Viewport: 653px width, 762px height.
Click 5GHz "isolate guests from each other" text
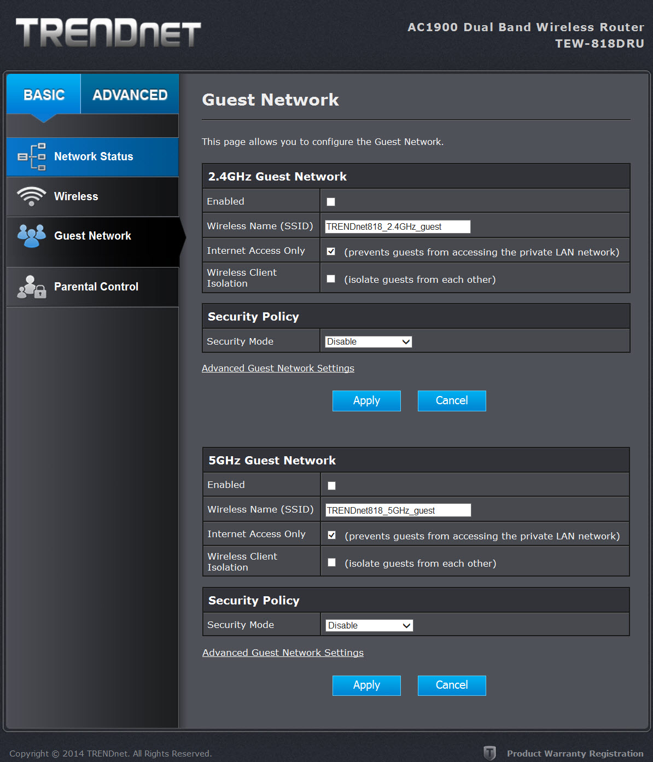pos(421,563)
